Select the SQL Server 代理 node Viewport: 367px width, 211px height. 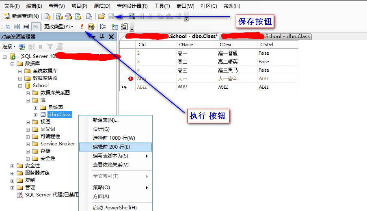(52, 195)
